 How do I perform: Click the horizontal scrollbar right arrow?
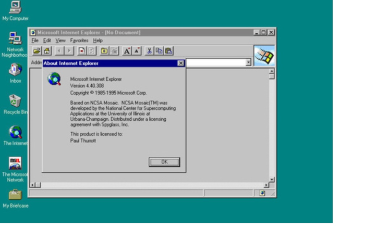[x=266, y=185]
